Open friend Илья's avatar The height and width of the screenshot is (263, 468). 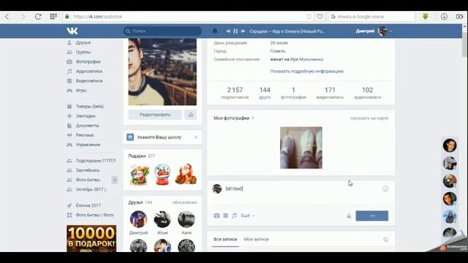coord(162,219)
